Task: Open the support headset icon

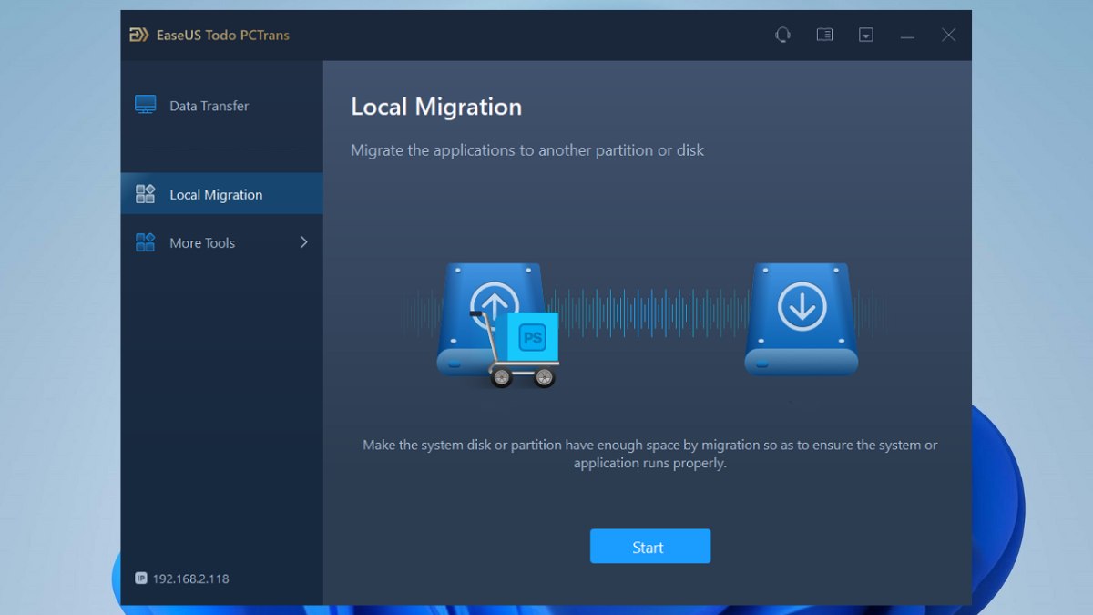Action: (x=782, y=35)
